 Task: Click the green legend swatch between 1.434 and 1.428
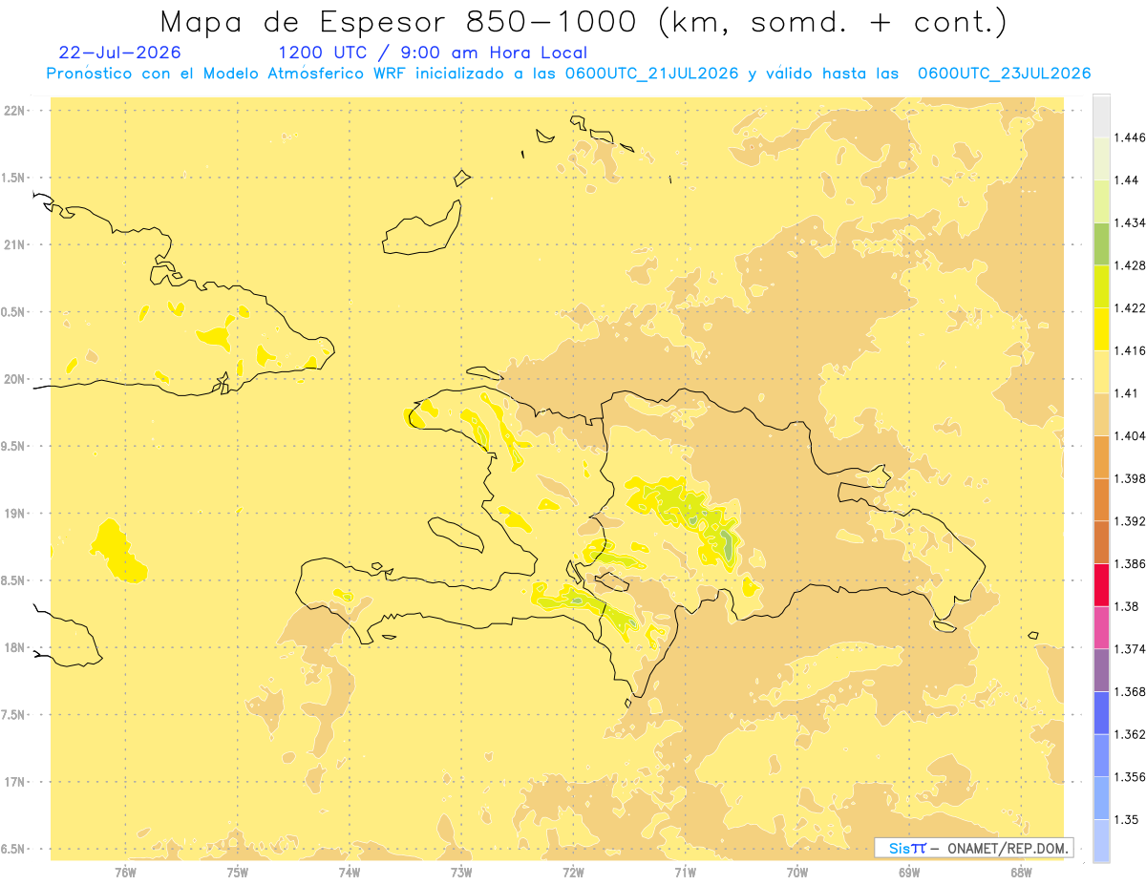(x=1101, y=243)
